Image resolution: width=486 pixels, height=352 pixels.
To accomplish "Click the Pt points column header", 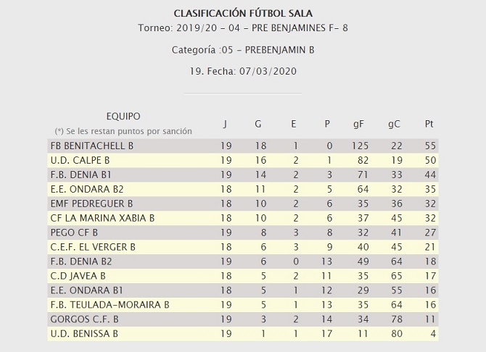I will tap(429, 124).
